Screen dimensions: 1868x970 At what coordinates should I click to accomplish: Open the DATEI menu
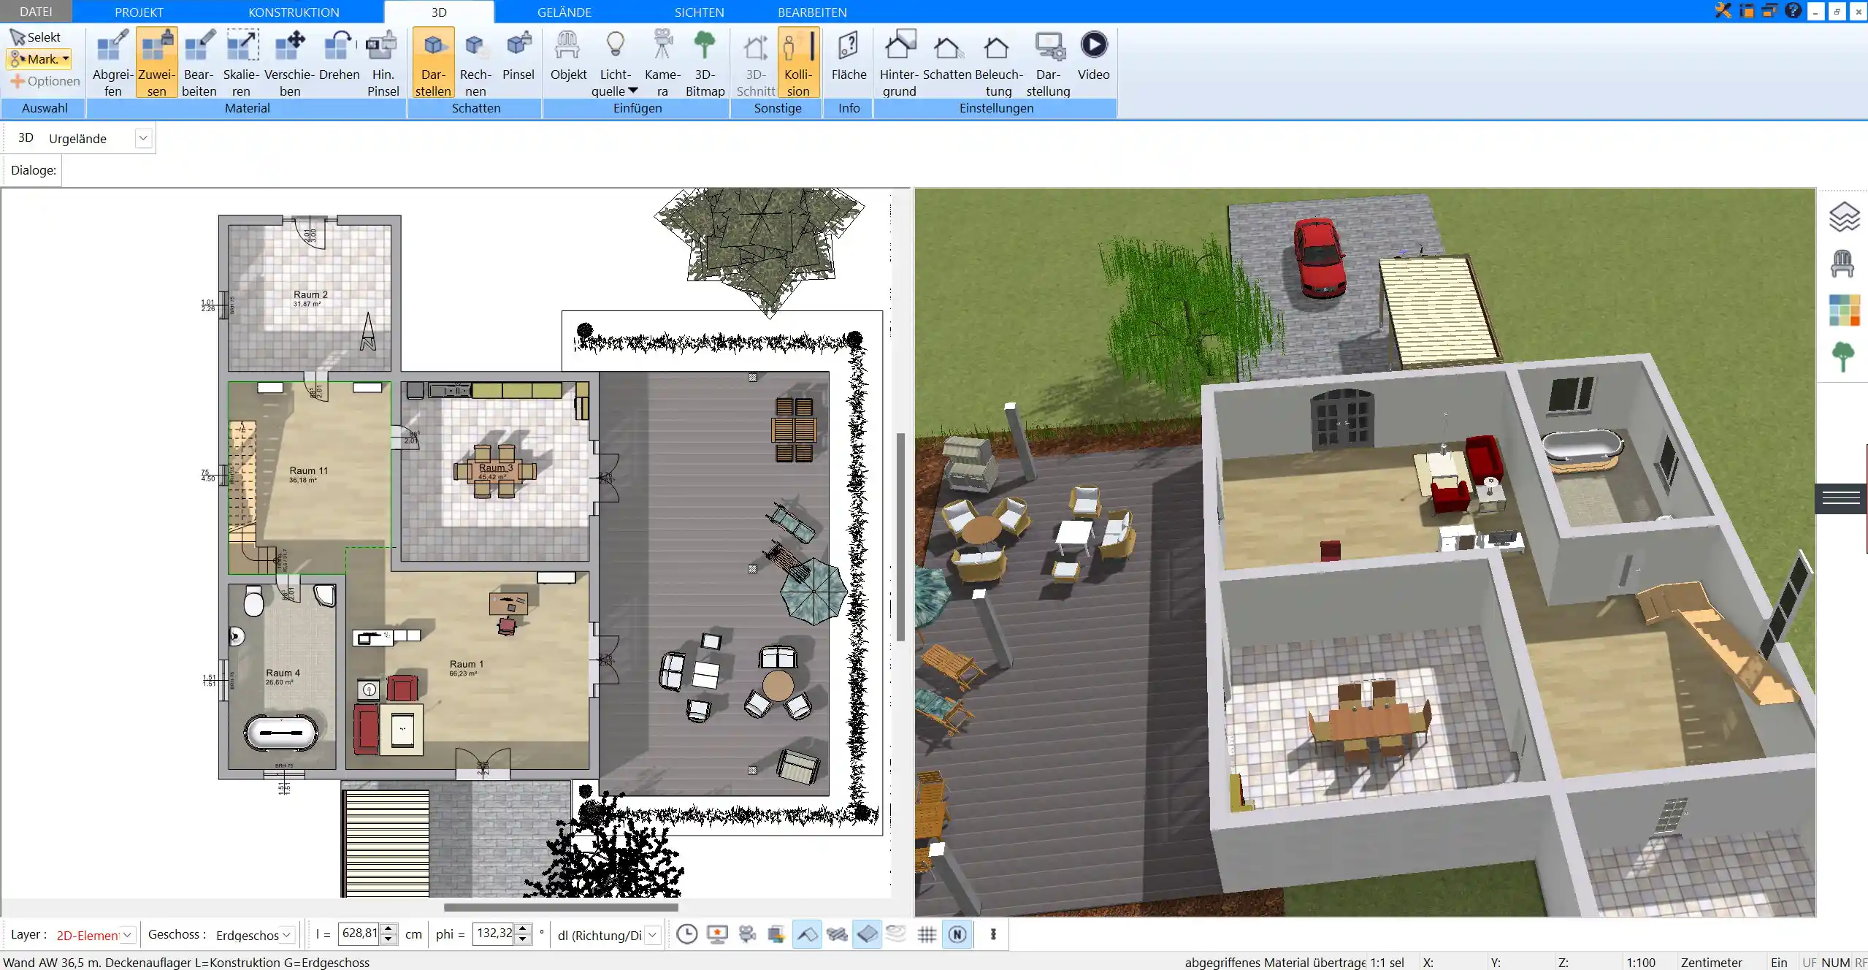36,12
